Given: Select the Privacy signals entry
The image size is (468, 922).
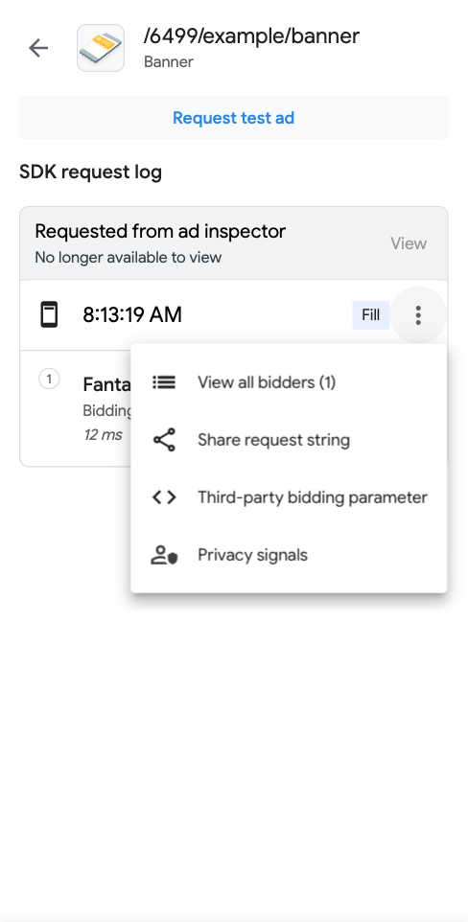Looking at the screenshot, I should [x=289, y=555].
